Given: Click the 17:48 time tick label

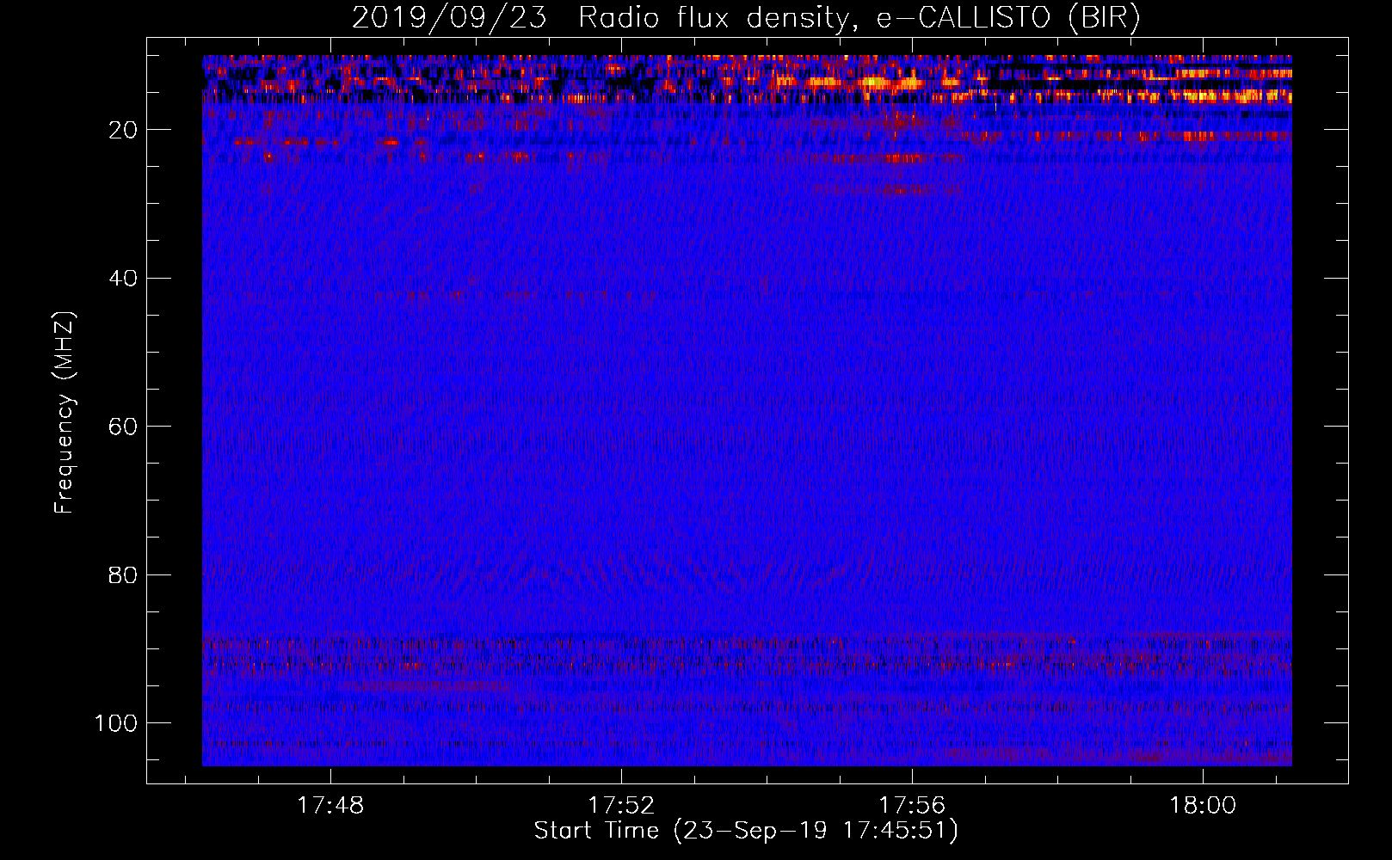Looking at the screenshot, I should (330, 806).
